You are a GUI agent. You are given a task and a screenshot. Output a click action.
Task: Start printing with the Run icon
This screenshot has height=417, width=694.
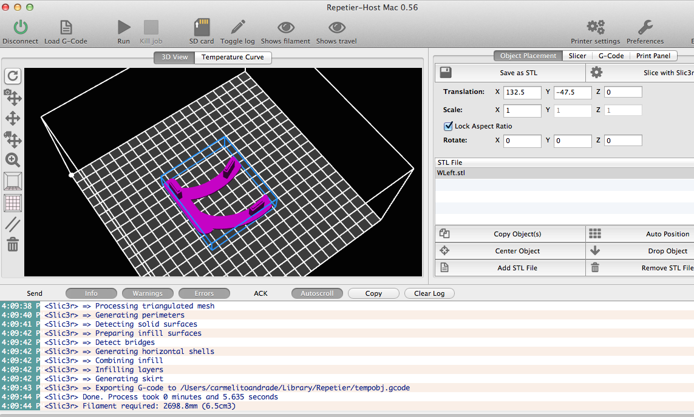point(124,27)
